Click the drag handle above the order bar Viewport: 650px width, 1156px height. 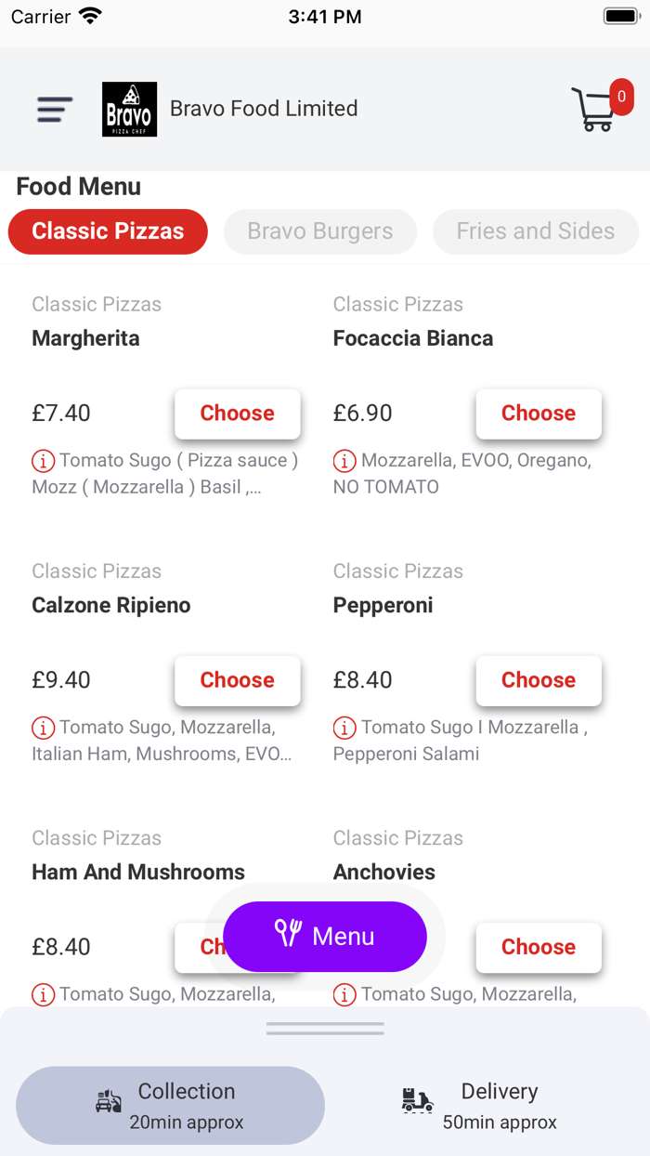click(324, 1028)
